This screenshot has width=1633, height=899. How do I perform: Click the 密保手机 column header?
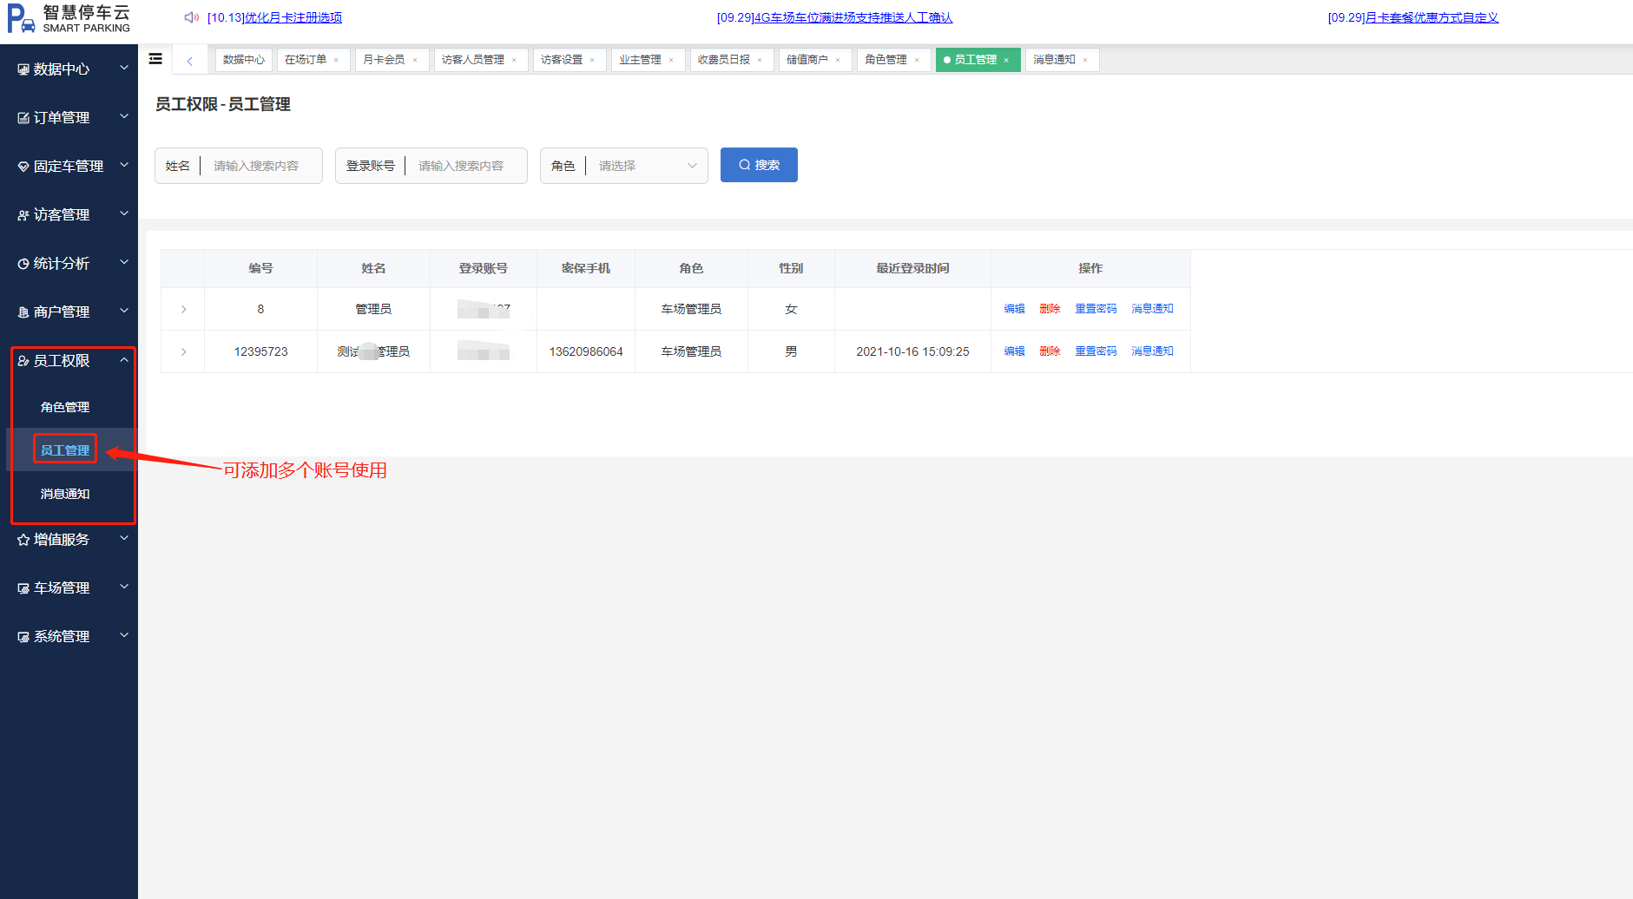586,268
